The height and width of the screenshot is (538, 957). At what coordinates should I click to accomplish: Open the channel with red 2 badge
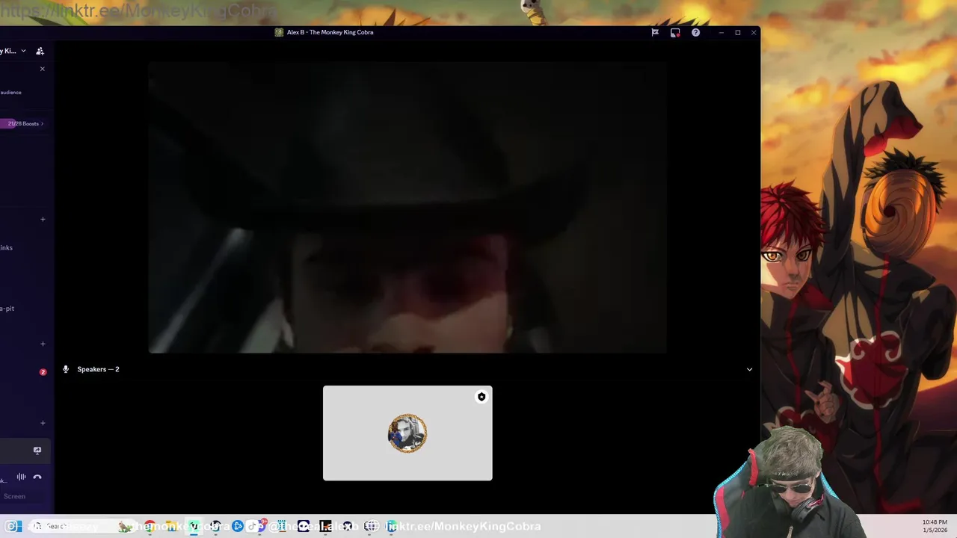[43, 371]
